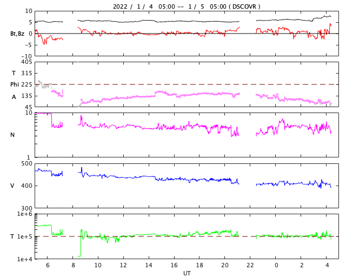This screenshot has height=277, width=346.
Task: Select the 12 tick on the UT axis
Action: click(x=123, y=266)
